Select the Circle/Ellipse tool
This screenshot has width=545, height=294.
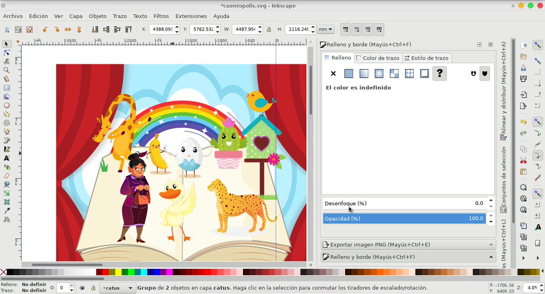pos(7,105)
